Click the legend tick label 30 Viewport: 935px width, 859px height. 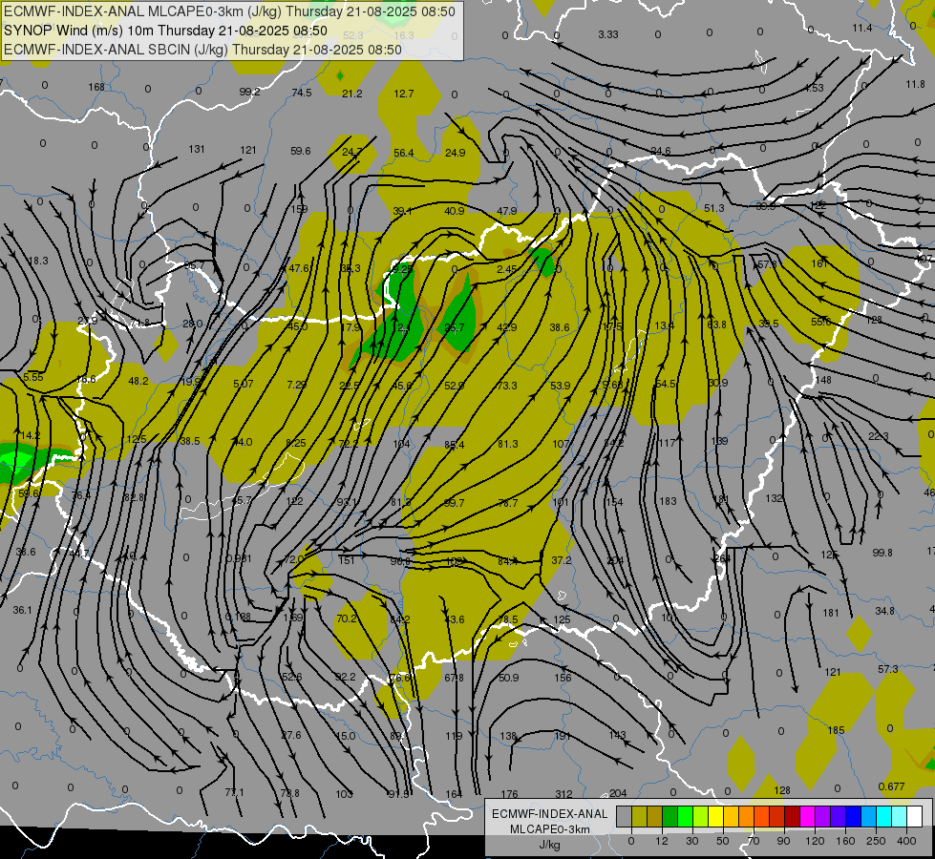click(x=692, y=841)
